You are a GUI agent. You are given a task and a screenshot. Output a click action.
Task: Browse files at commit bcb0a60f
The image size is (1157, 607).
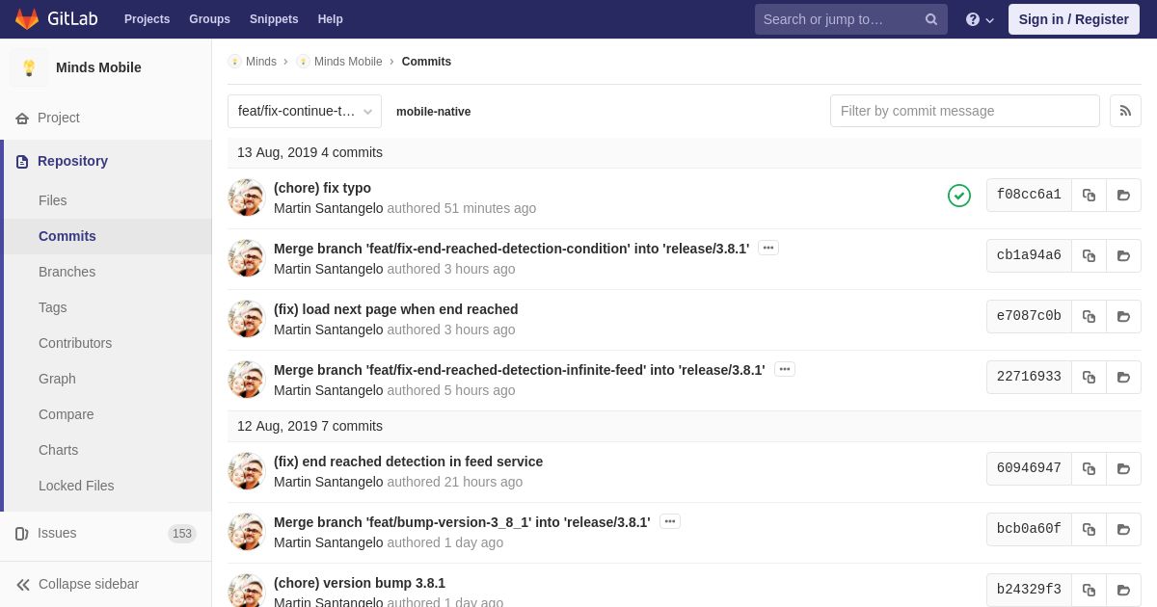(x=1123, y=529)
